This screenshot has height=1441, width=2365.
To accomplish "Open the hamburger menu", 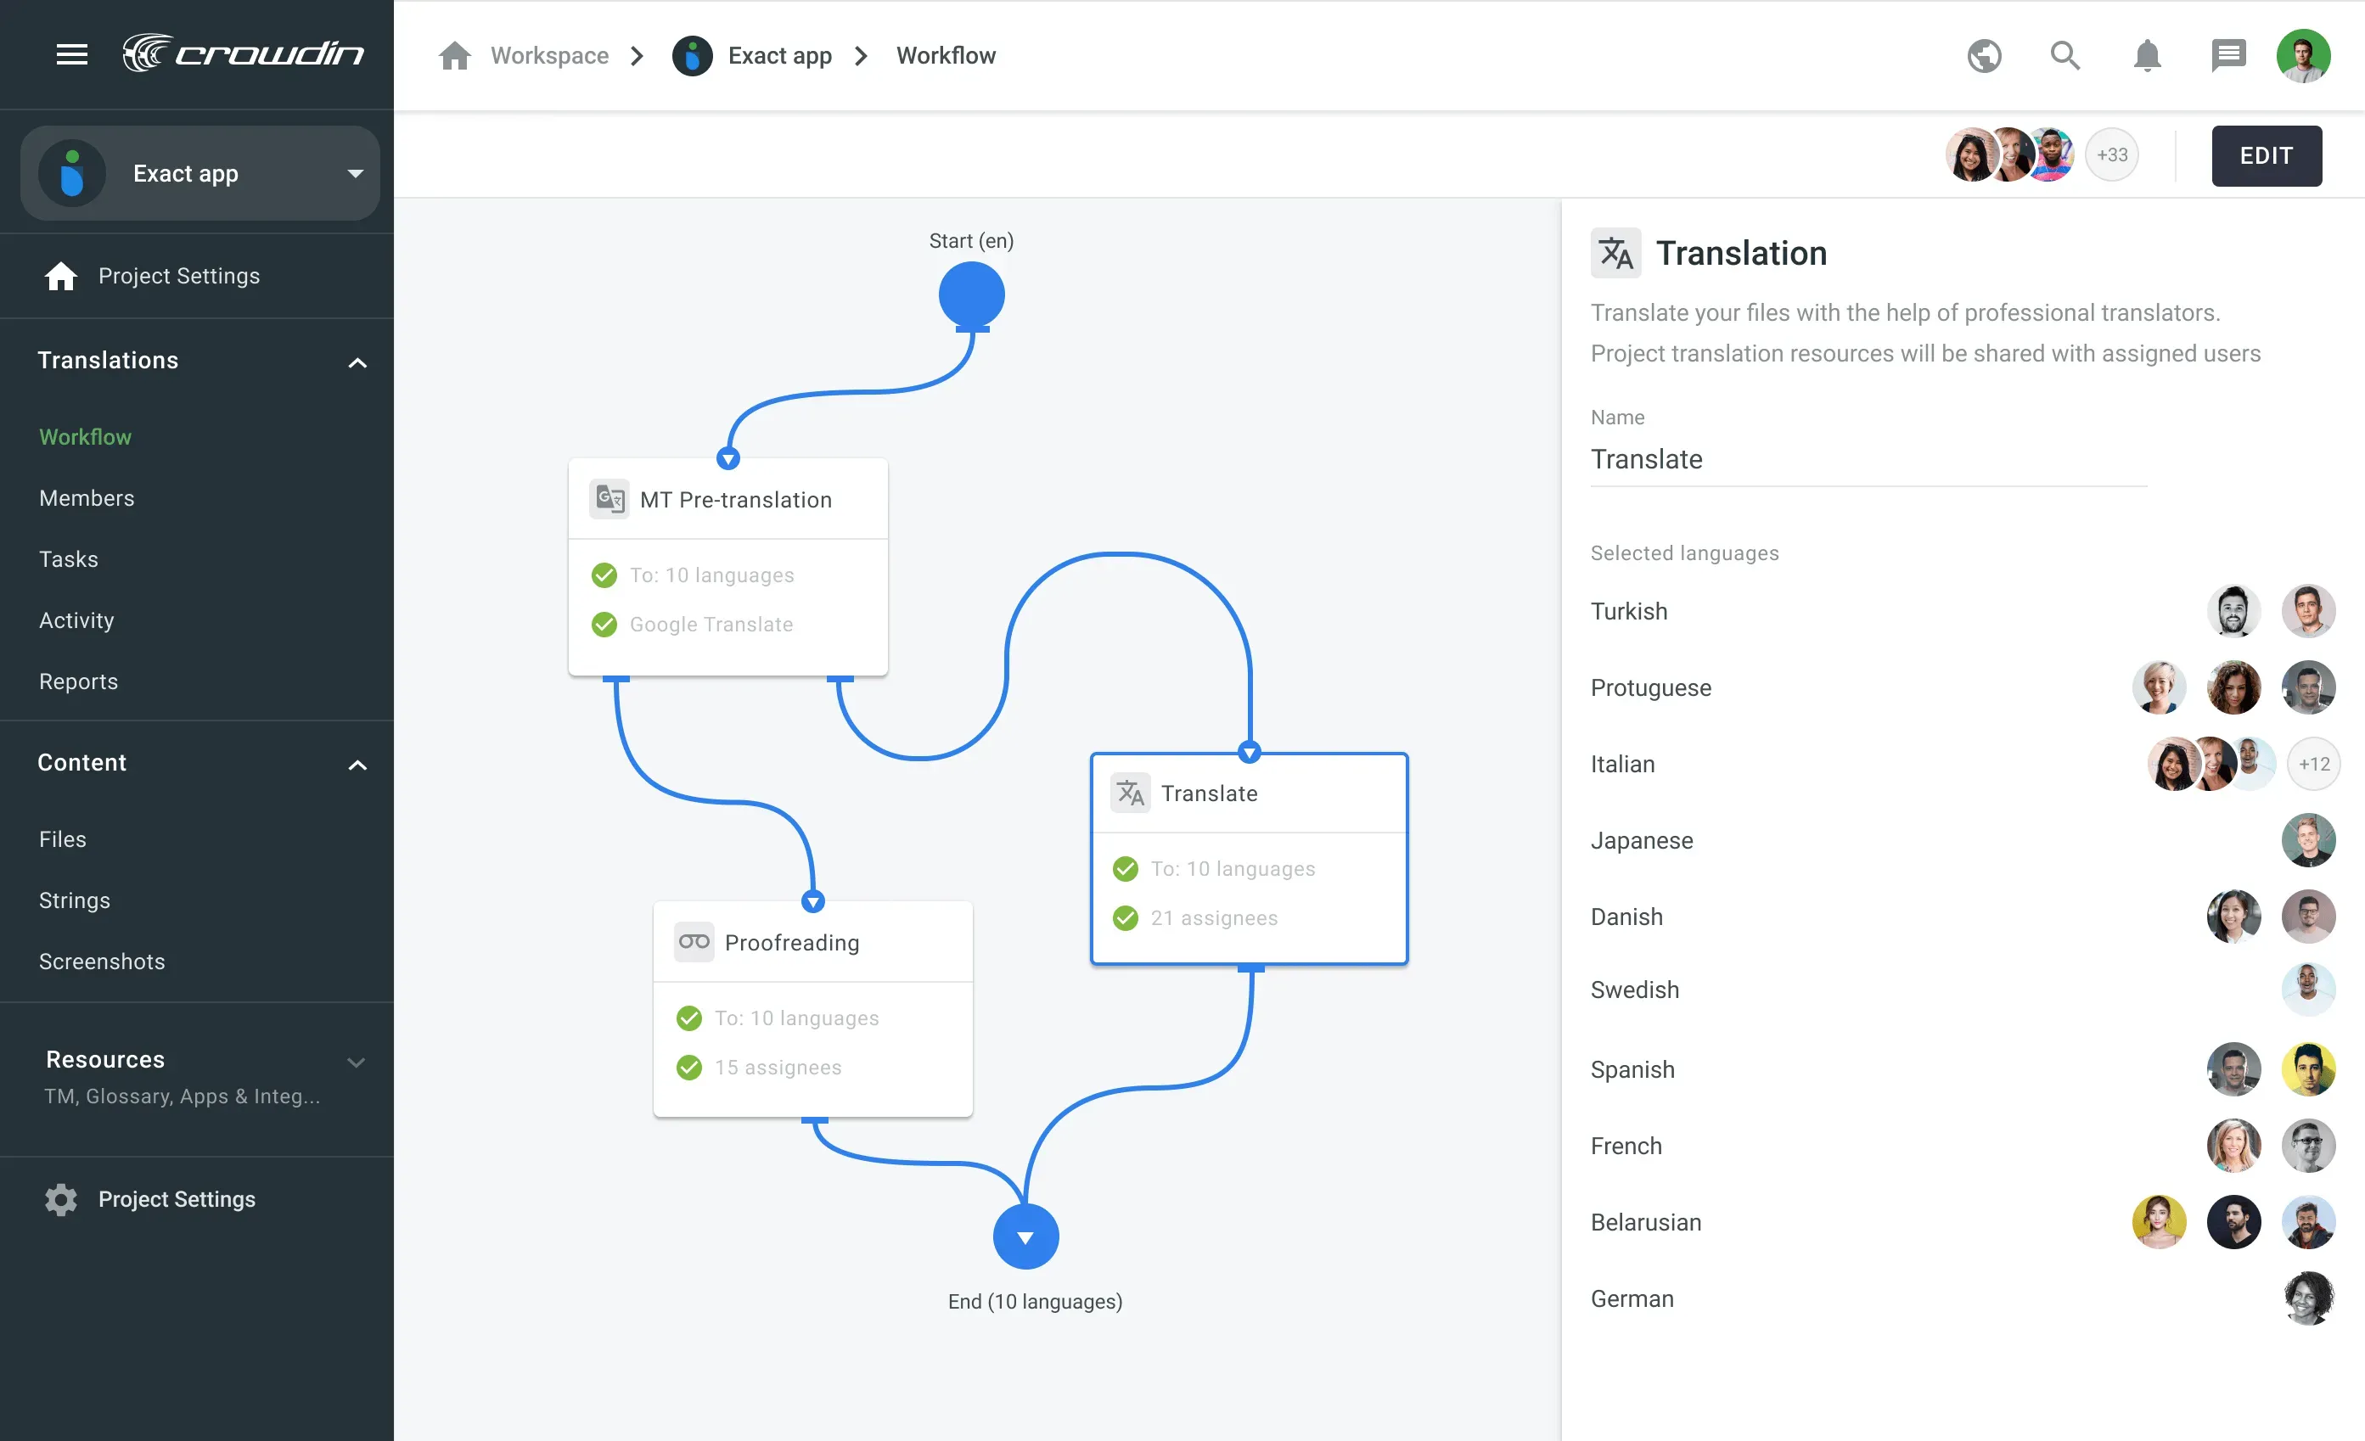I will click(x=71, y=54).
